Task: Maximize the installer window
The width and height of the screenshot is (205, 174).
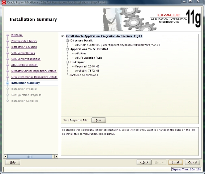Action: 190,1
